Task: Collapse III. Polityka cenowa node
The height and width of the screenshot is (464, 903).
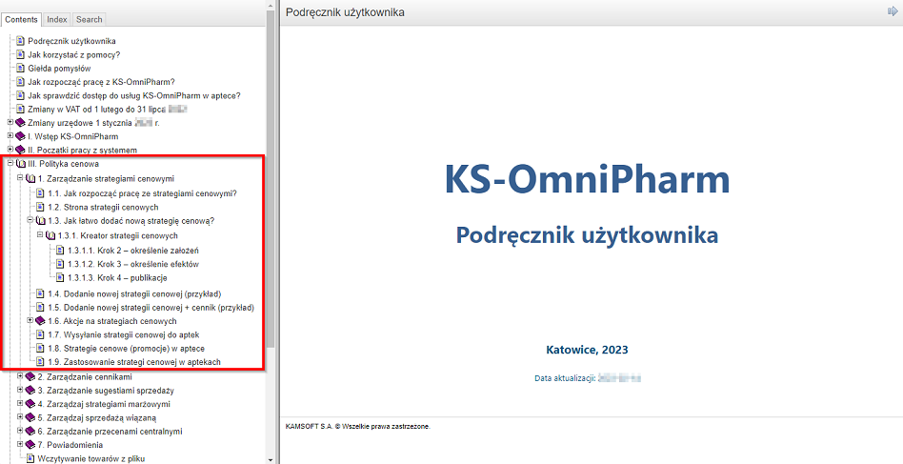Action: click(10, 164)
